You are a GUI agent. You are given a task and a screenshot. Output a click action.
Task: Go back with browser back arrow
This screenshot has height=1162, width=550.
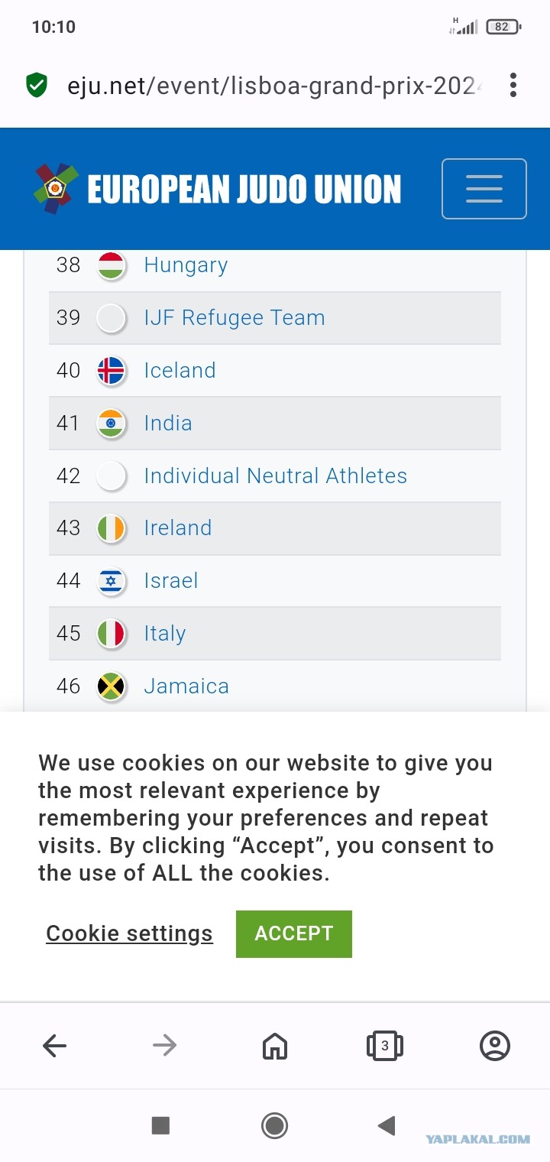[x=55, y=1045]
